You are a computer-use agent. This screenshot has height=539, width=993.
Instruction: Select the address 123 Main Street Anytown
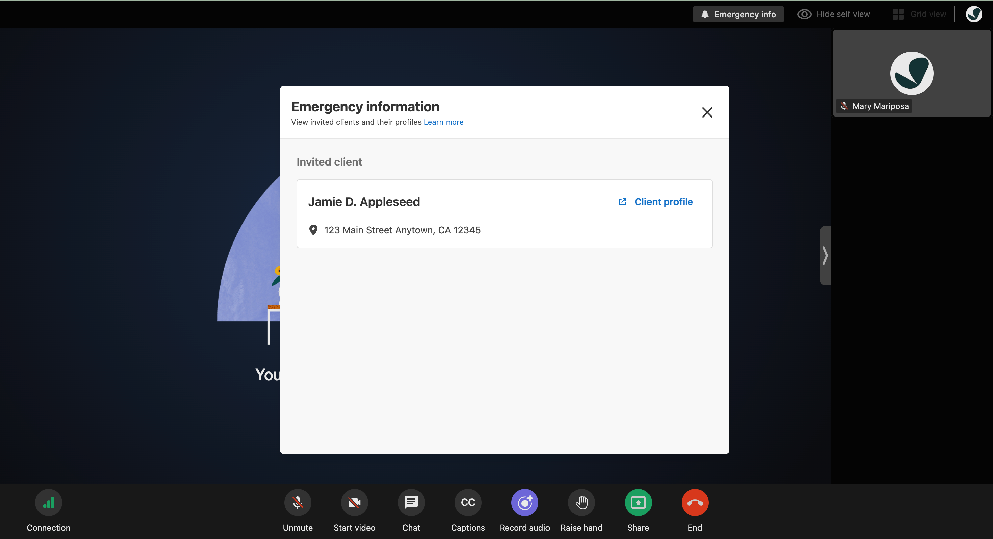point(402,230)
